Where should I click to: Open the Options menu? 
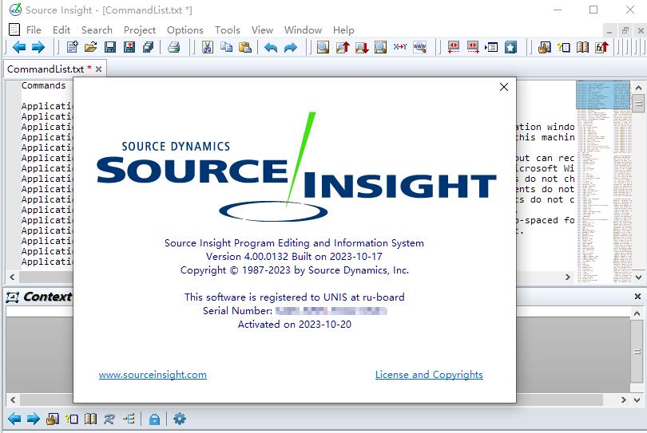pos(185,30)
